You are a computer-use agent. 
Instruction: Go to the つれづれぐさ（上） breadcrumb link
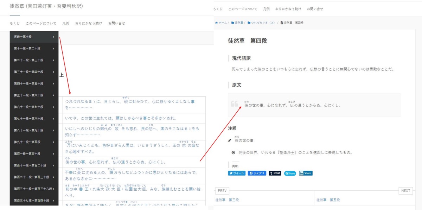(263, 22)
